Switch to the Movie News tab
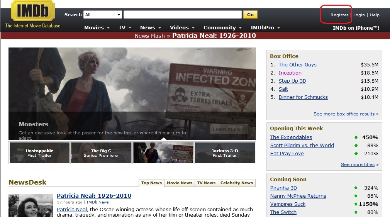This screenshot has width=390, height=217. pyautogui.click(x=179, y=183)
